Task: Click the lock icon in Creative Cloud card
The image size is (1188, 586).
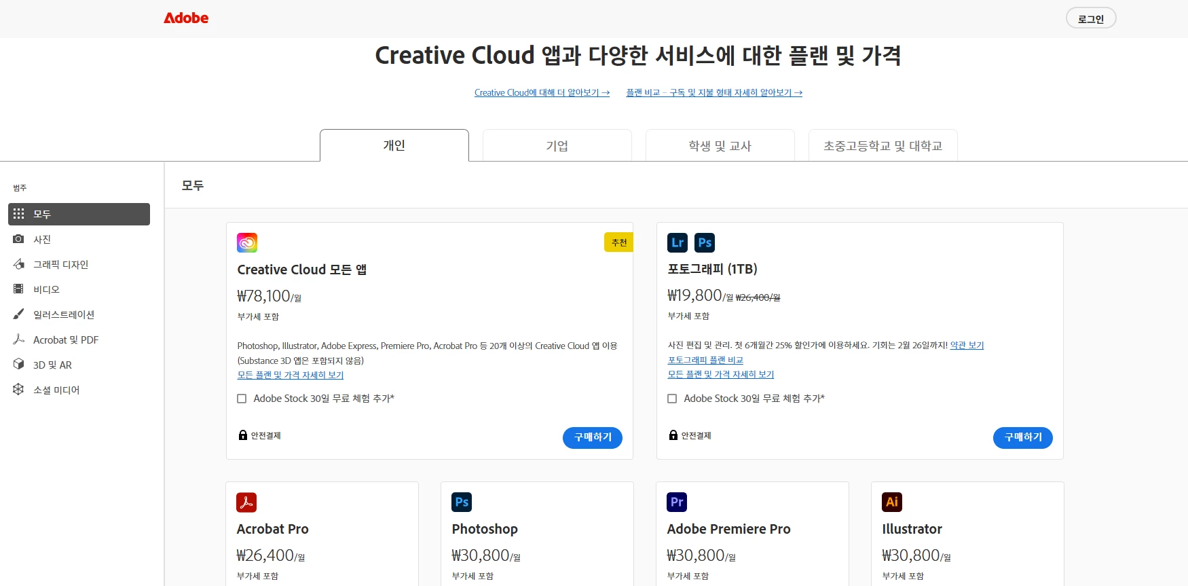Action: pos(242,435)
